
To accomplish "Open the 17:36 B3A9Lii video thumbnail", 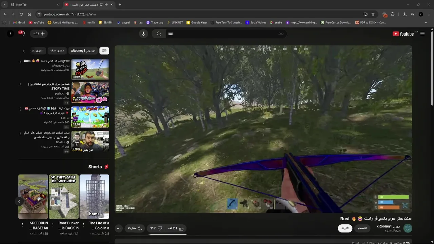I will pos(90,141).
